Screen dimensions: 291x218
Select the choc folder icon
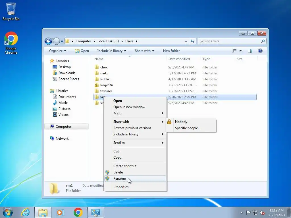[97, 67]
